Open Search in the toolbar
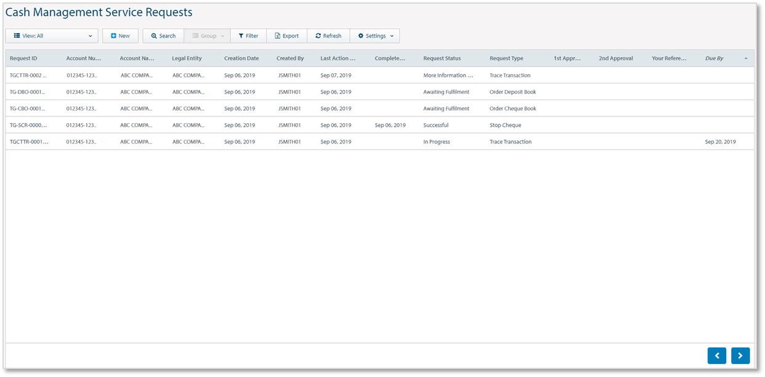Image resolution: width=765 pixels, height=377 pixels. (163, 36)
